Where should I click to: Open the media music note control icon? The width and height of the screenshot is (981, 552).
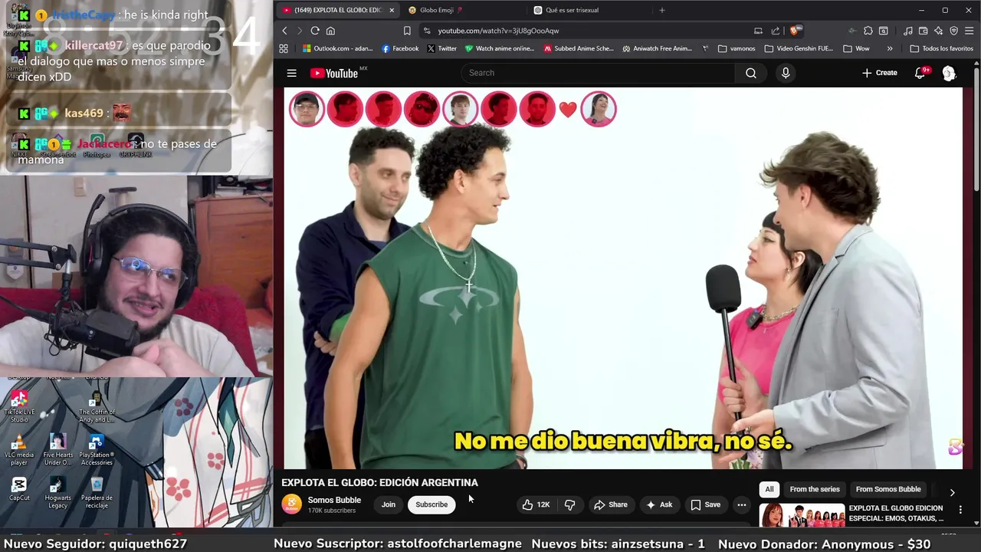(x=908, y=31)
